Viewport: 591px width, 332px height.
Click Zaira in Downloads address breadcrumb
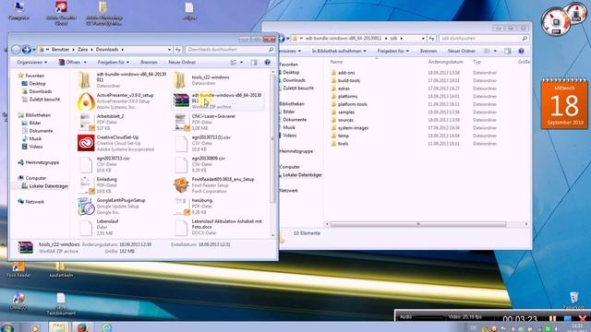pyautogui.click(x=82, y=49)
